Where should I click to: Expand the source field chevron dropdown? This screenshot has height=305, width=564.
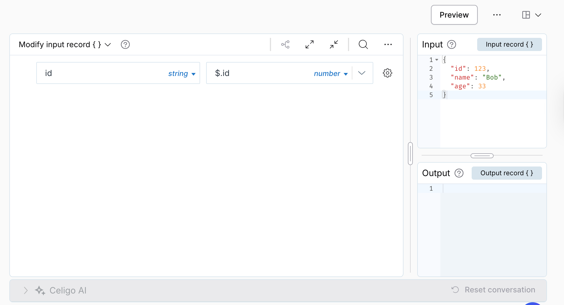point(362,73)
